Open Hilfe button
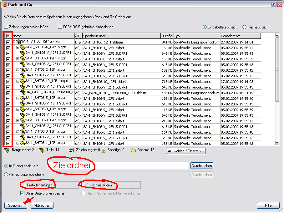284x213 pixels. click(x=268, y=205)
